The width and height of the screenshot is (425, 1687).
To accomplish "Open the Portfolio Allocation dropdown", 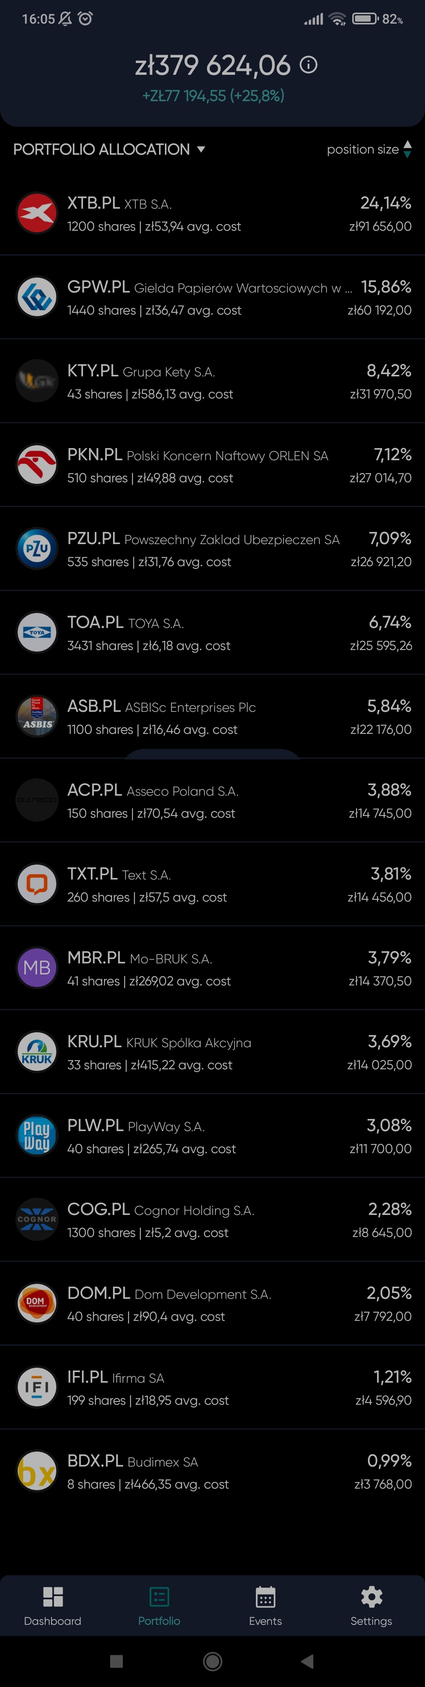I will click(x=200, y=149).
